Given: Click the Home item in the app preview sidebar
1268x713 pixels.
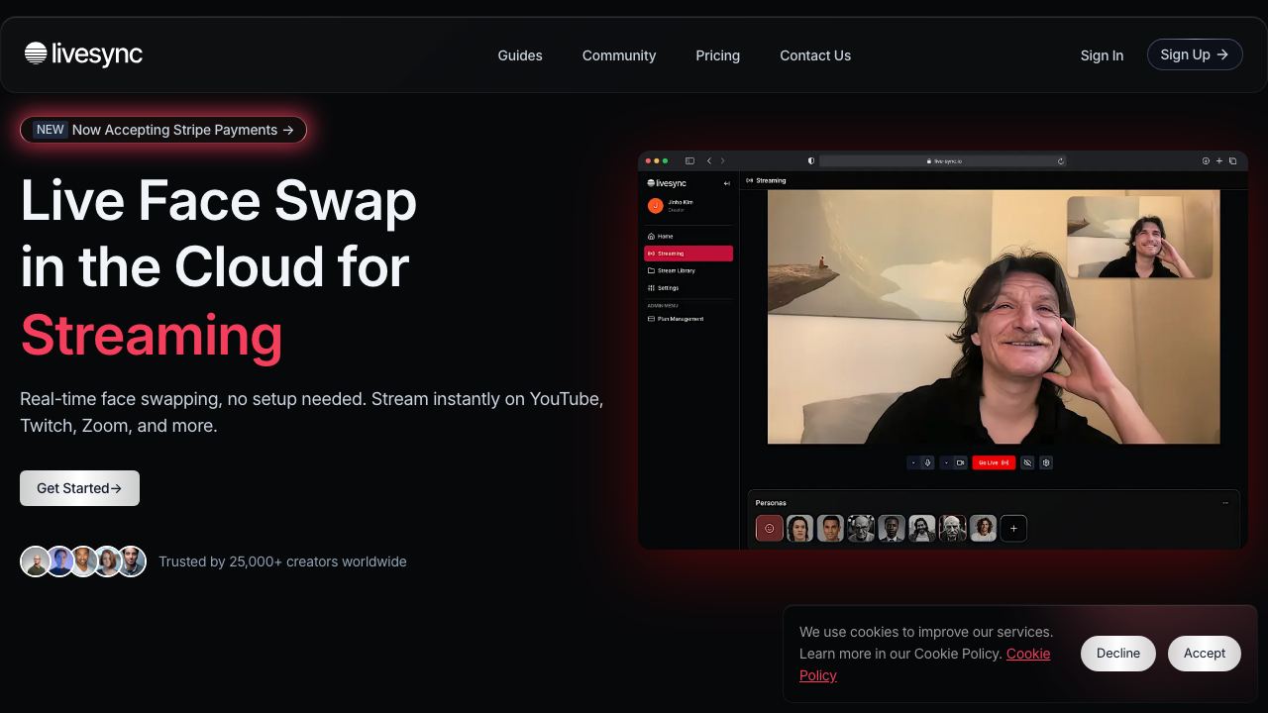Looking at the screenshot, I should coord(688,236).
